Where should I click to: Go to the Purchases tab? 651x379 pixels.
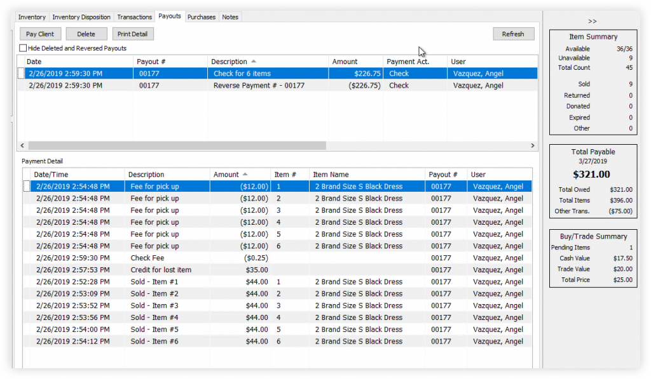[x=202, y=17]
